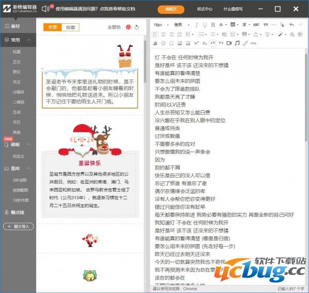Click the speaker notification icon
Screen dimensions: 309x293
point(45,9)
